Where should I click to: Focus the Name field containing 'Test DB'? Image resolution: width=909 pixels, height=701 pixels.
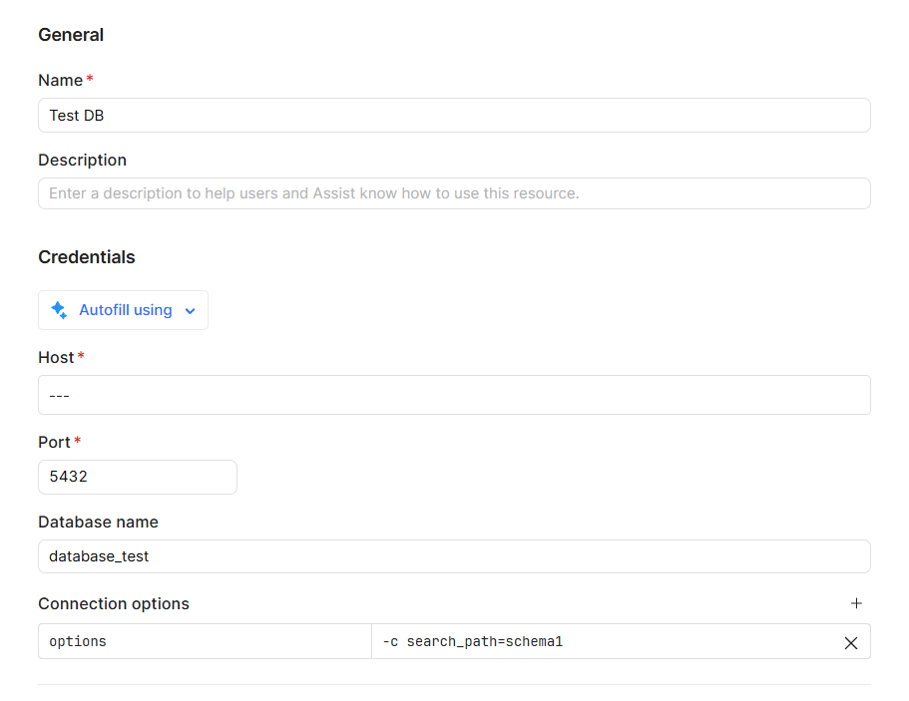[453, 116]
